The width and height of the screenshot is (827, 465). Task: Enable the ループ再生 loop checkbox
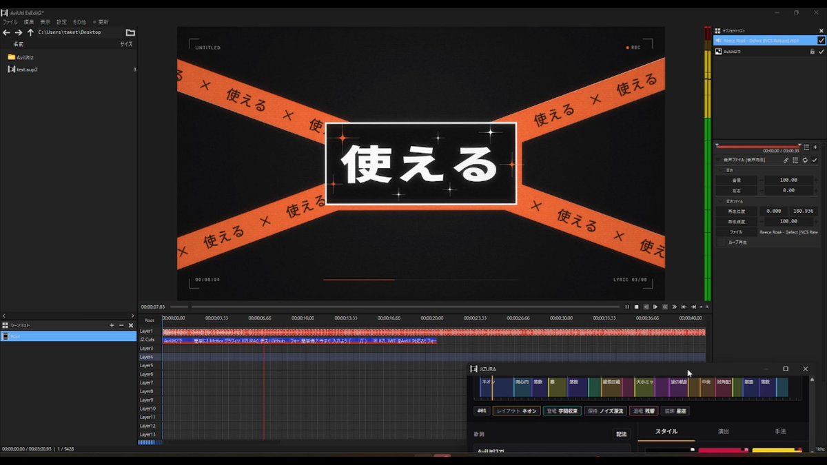tap(721, 242)
